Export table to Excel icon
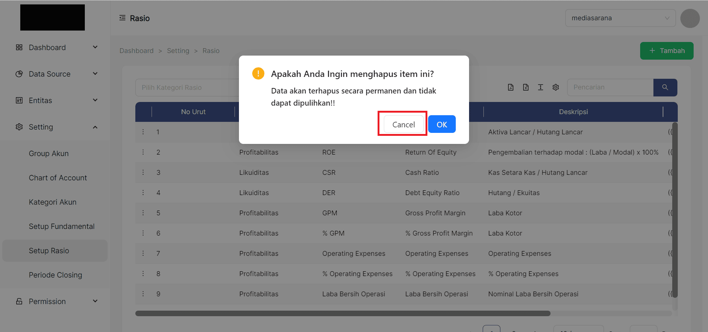Image resolution: width=708 pixels, height=332 pixels. 525,87
